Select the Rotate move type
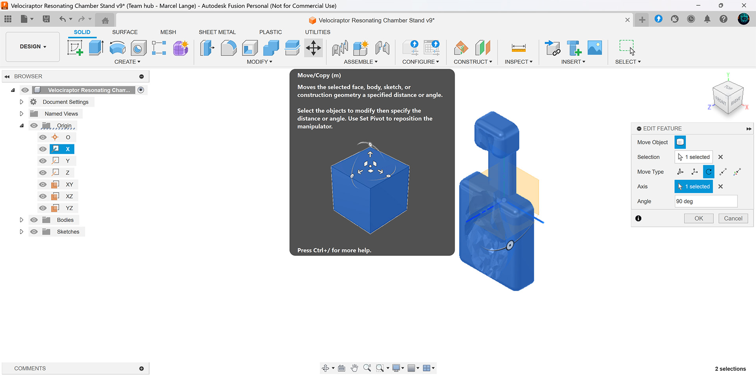The width and height of the screenshot is (756, 376). pyautogui.click(x=708, y=172)
